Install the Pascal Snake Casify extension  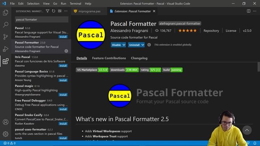63,124
